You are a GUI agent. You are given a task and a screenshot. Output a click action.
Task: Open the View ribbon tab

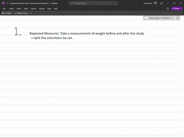pyautogui.click(x=49, y=9)
